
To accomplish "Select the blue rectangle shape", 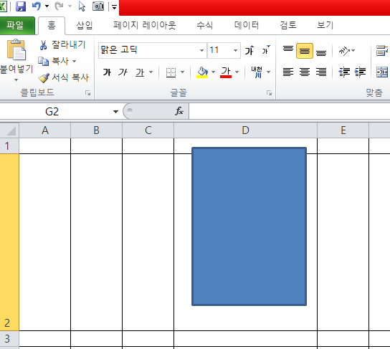I will pyautogui.click(x=249, y=226).
